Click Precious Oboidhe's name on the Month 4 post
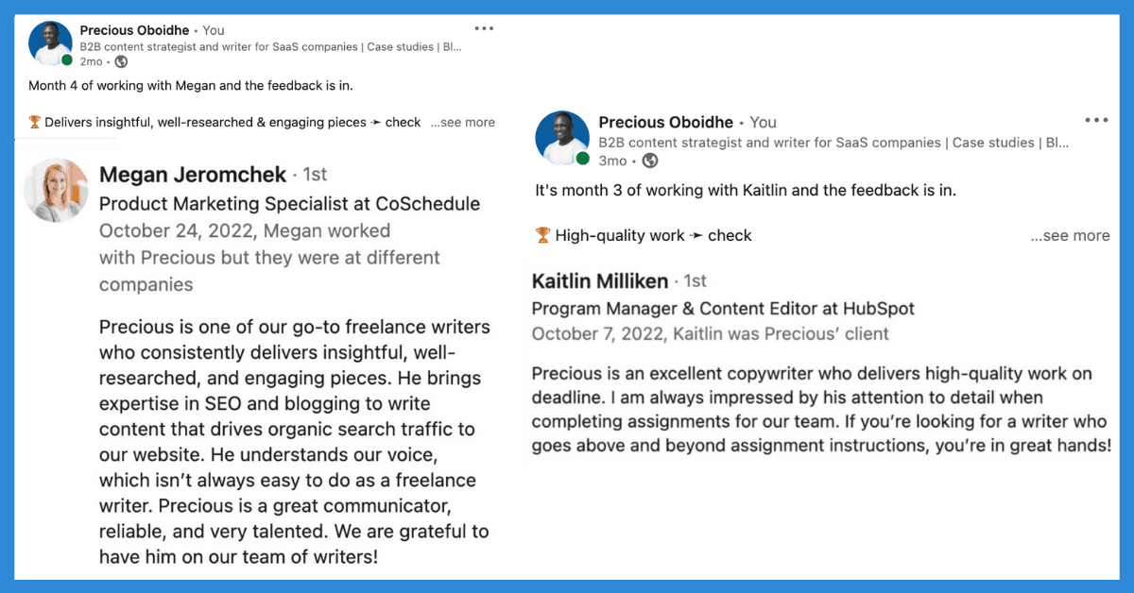The image size is (1134, 593). (x=135, y=30)
